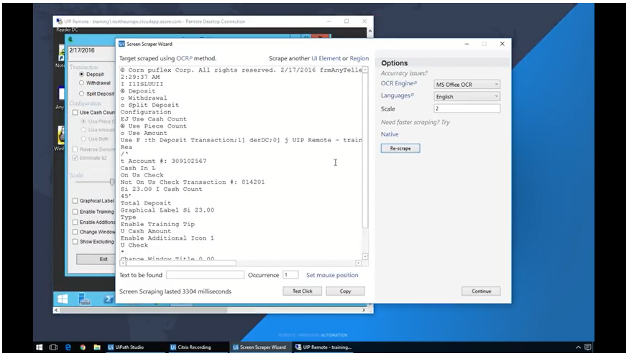
Task: Open remote Server Manager taskbar icon
Action: [85, 299]
